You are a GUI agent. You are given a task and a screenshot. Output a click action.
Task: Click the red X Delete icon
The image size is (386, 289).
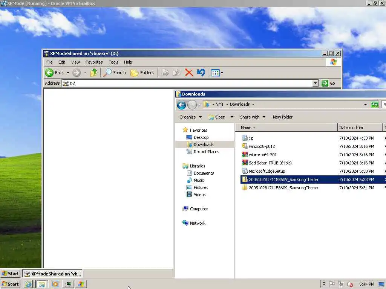coord(189,73)
